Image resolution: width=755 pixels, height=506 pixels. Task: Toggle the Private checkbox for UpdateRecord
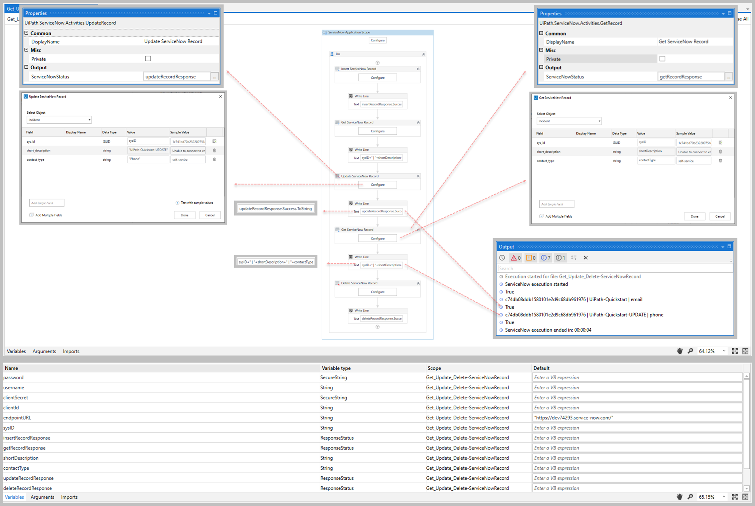(x=148, y=59)
